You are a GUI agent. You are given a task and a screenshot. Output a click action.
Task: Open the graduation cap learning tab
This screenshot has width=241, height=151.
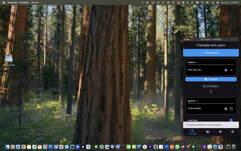tap(220, 132)
